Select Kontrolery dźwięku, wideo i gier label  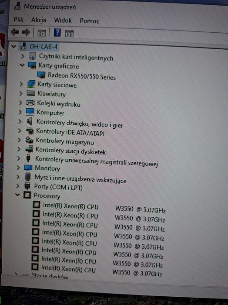point(80,123)
